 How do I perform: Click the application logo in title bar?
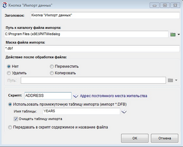(x=5, y=5)
